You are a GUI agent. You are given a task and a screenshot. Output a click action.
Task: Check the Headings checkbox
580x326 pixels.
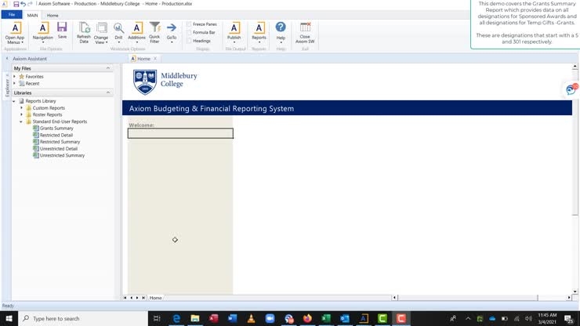pyautogui.click(x=189, y=41)
